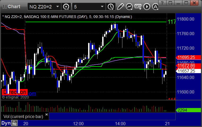The image size is (202, 127).
Task: Click the 11760.00 price axis label
Action: click(186, 34)
